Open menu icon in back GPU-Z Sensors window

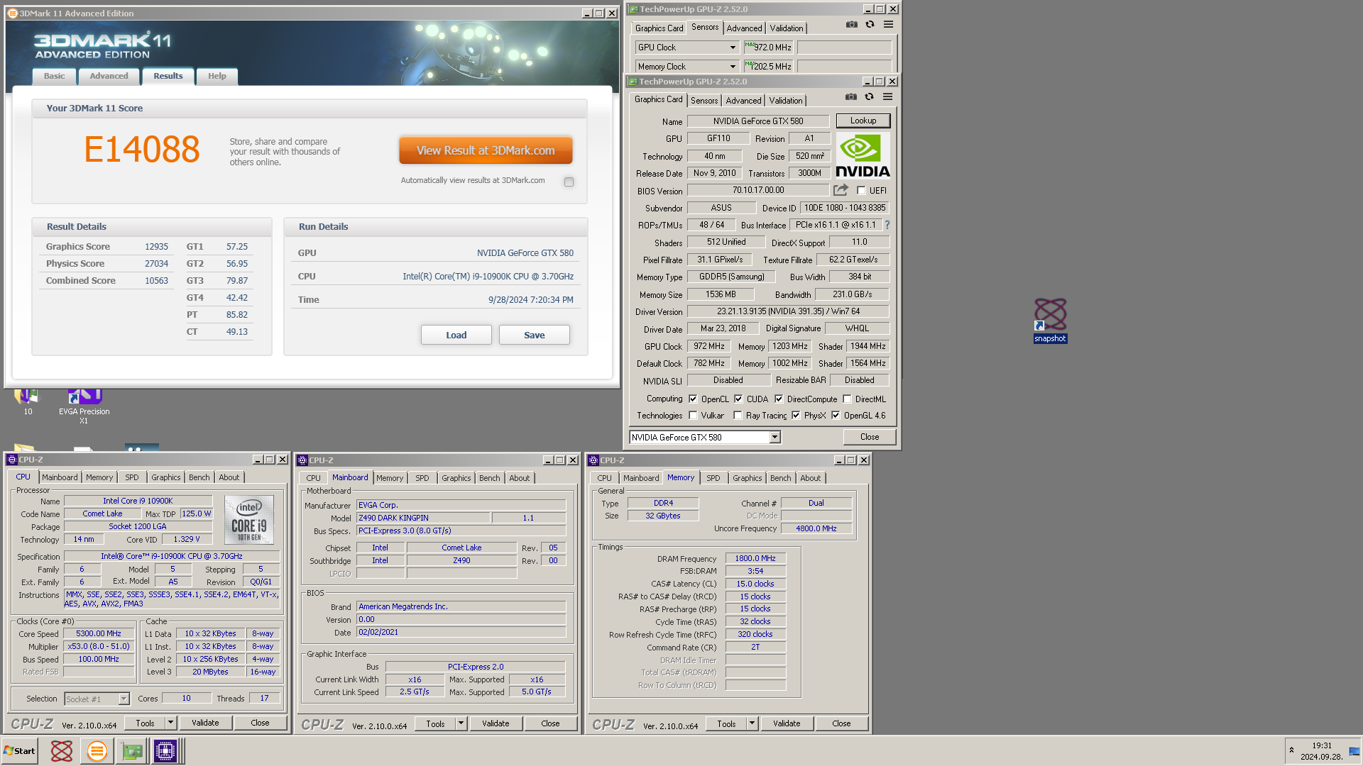(888, 25)
